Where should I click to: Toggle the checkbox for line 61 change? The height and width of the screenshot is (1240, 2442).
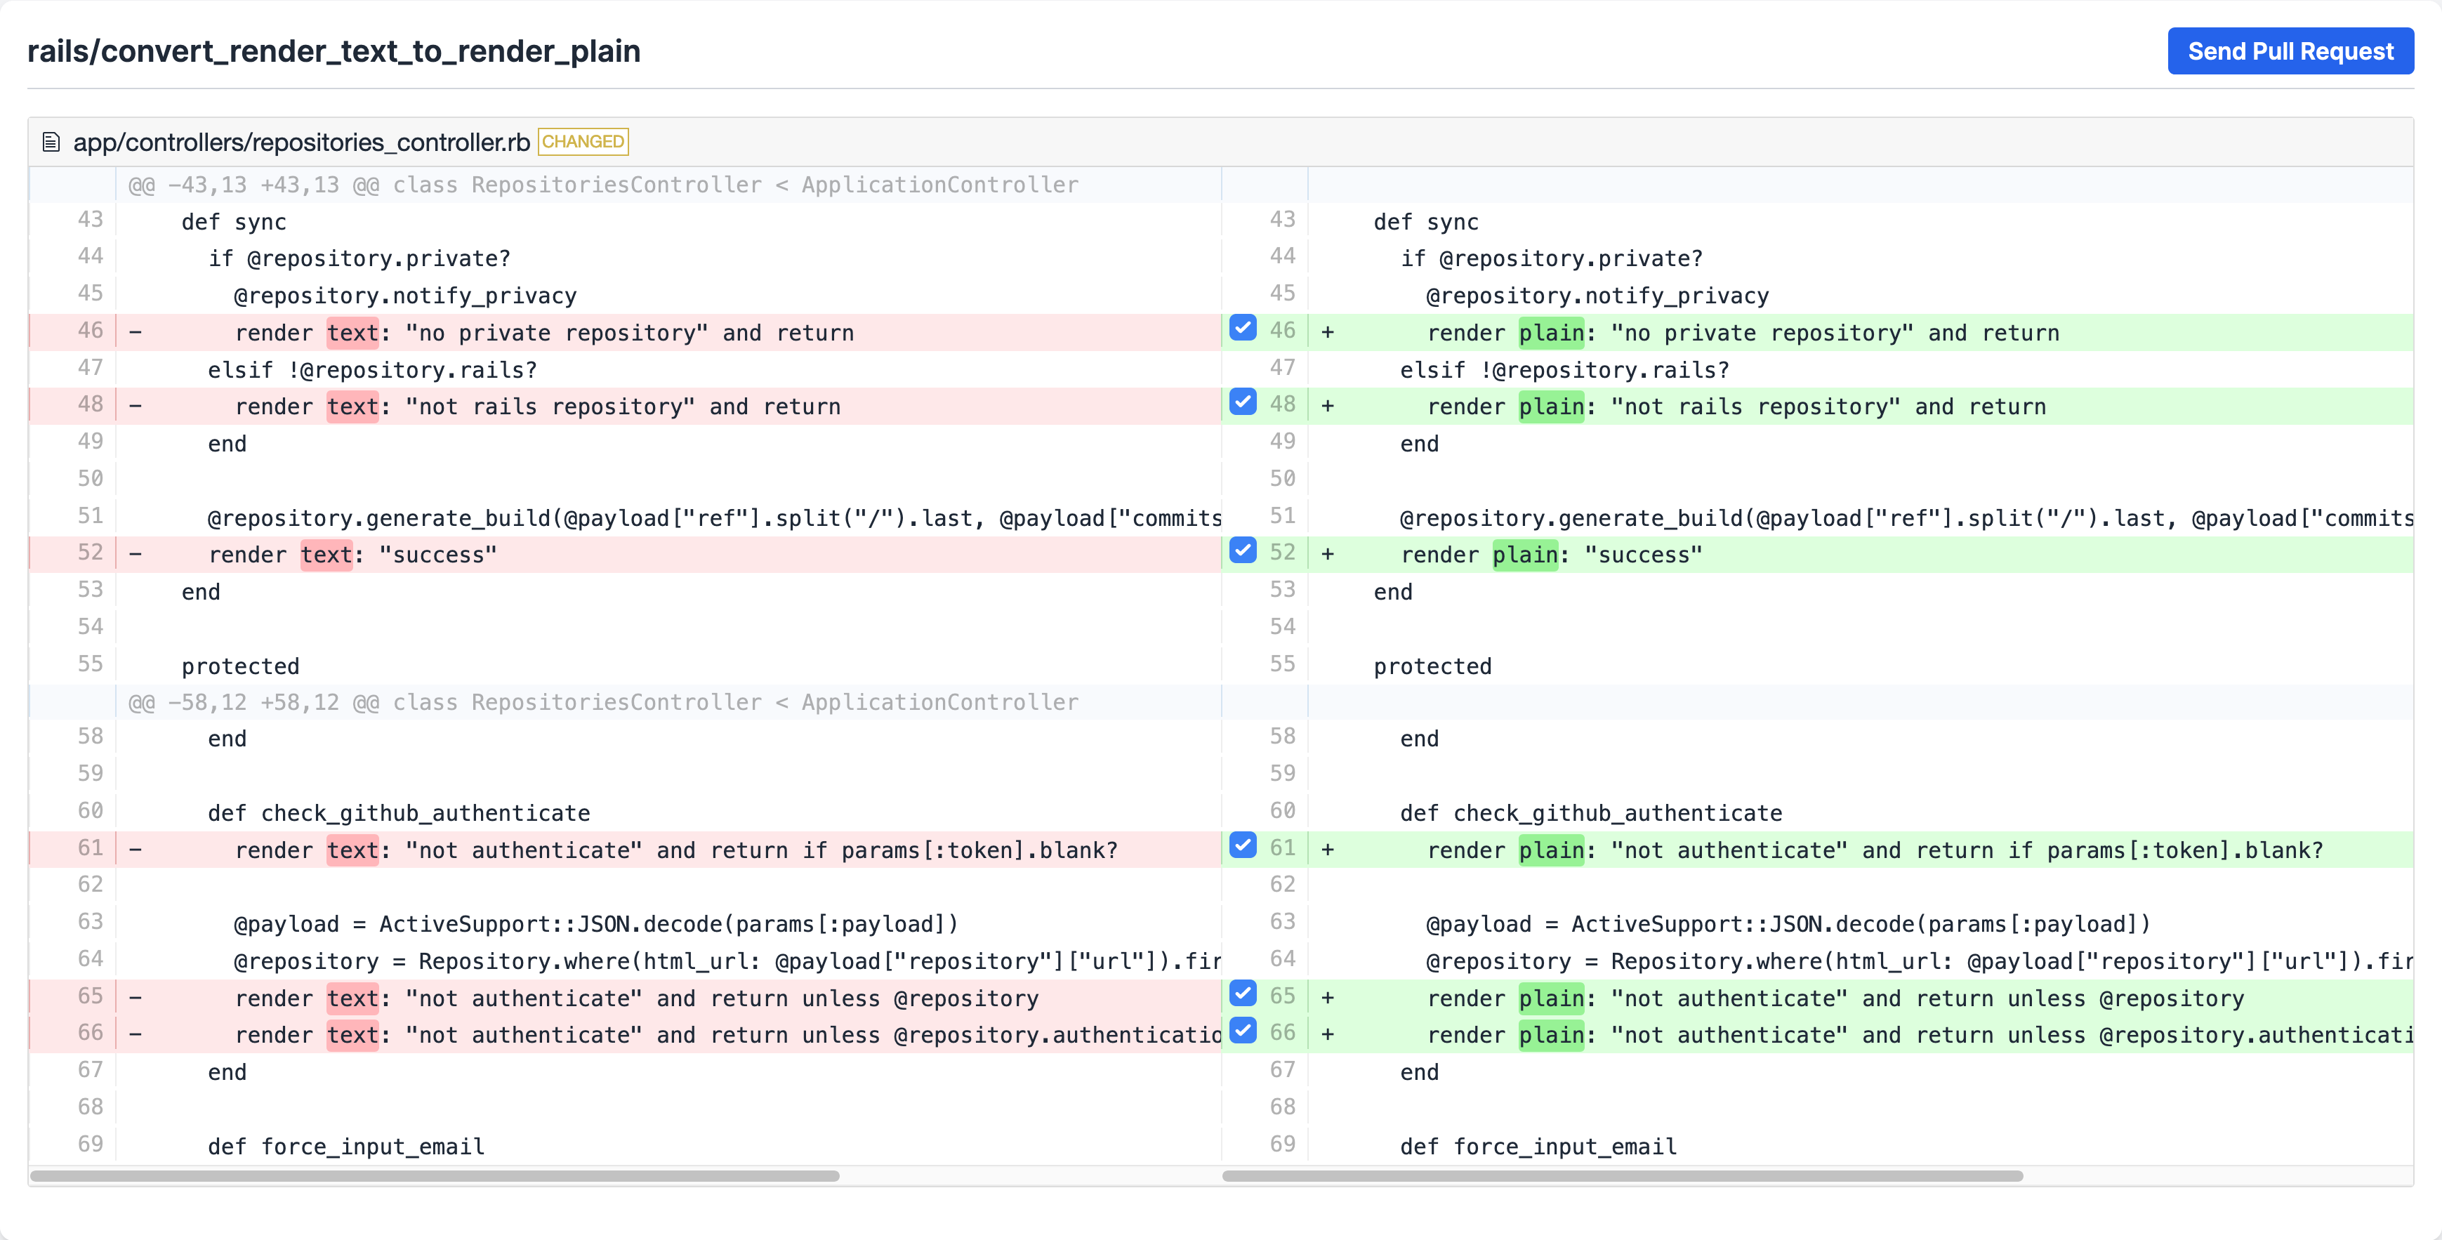click(1243, 845)
